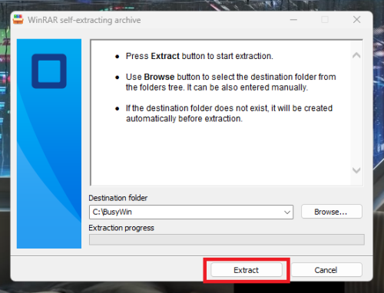
Task: Minimize the WinRAR self-extracting window
Action: (x=293, y=20)
